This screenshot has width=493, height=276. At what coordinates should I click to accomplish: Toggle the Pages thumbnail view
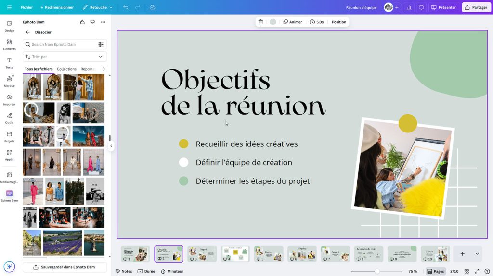pos(436,271)
